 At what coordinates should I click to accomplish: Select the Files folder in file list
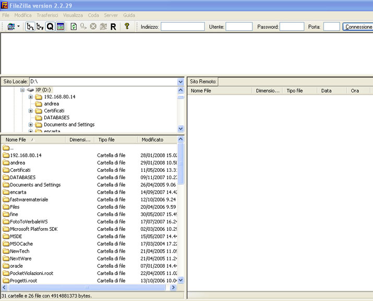click(15, 207)
